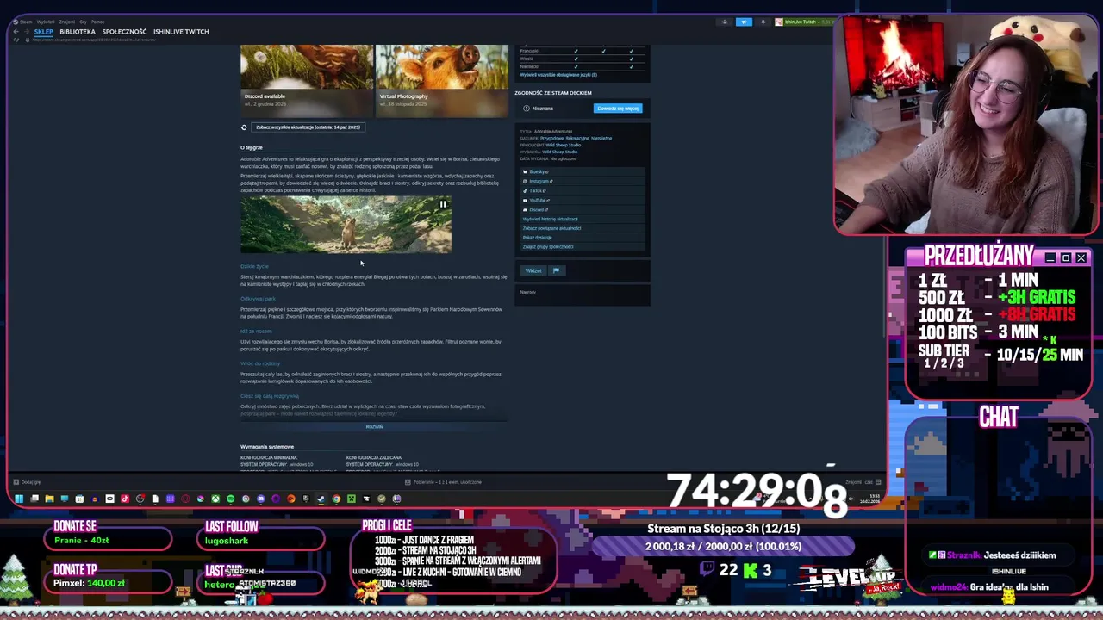Open the Steam icon in the taskbar
The image size is (1103, 620).
tap(321, 499)
